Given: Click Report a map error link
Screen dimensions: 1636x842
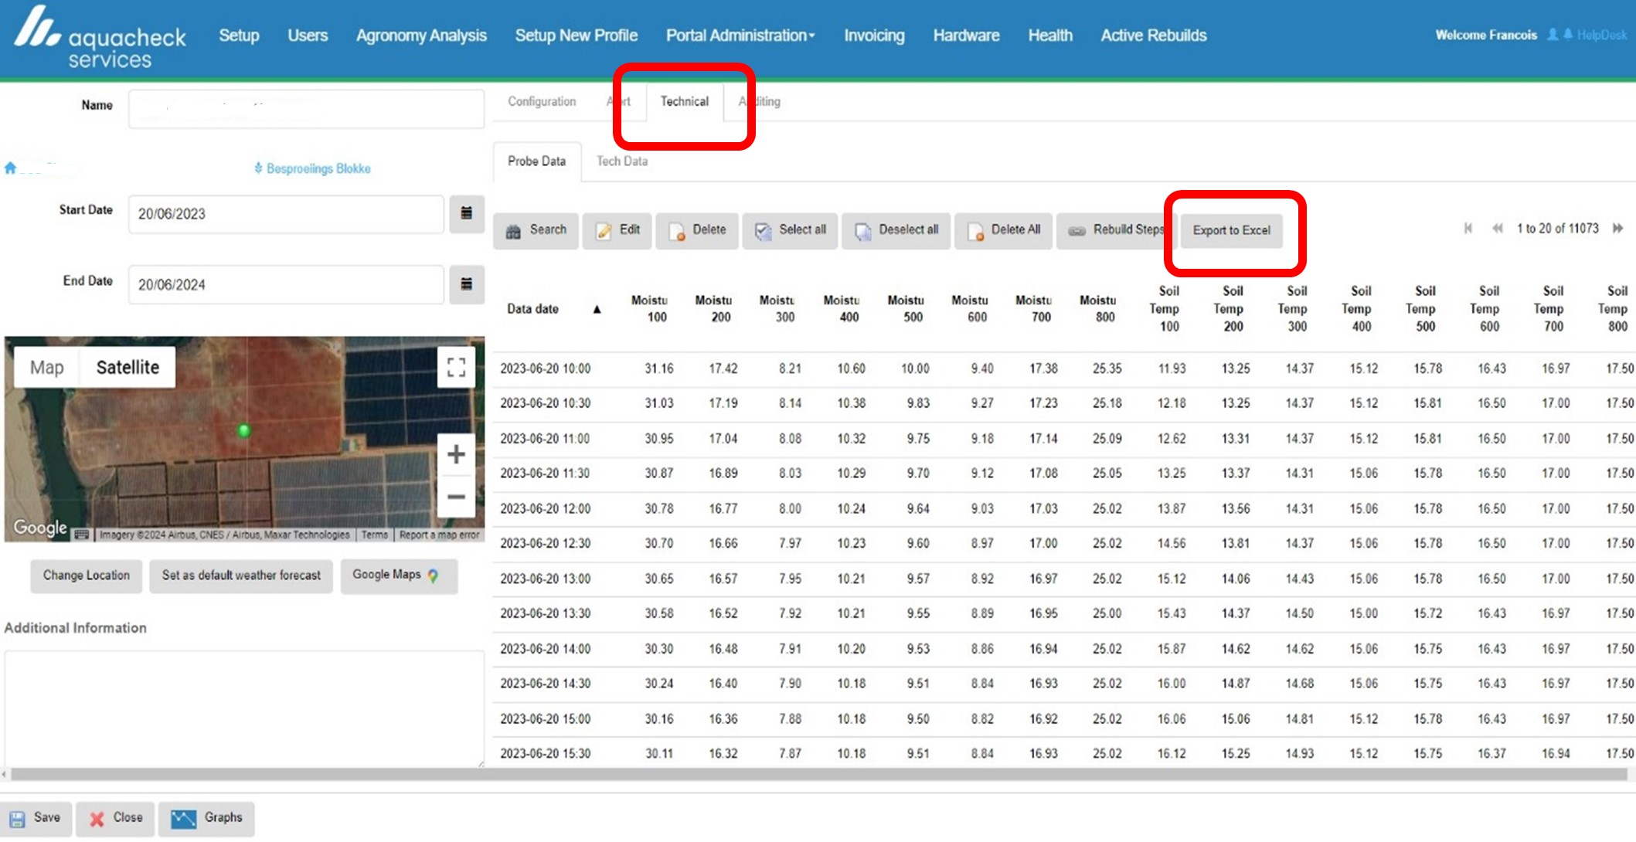Looking at the screenshot, I should point(439,535).
